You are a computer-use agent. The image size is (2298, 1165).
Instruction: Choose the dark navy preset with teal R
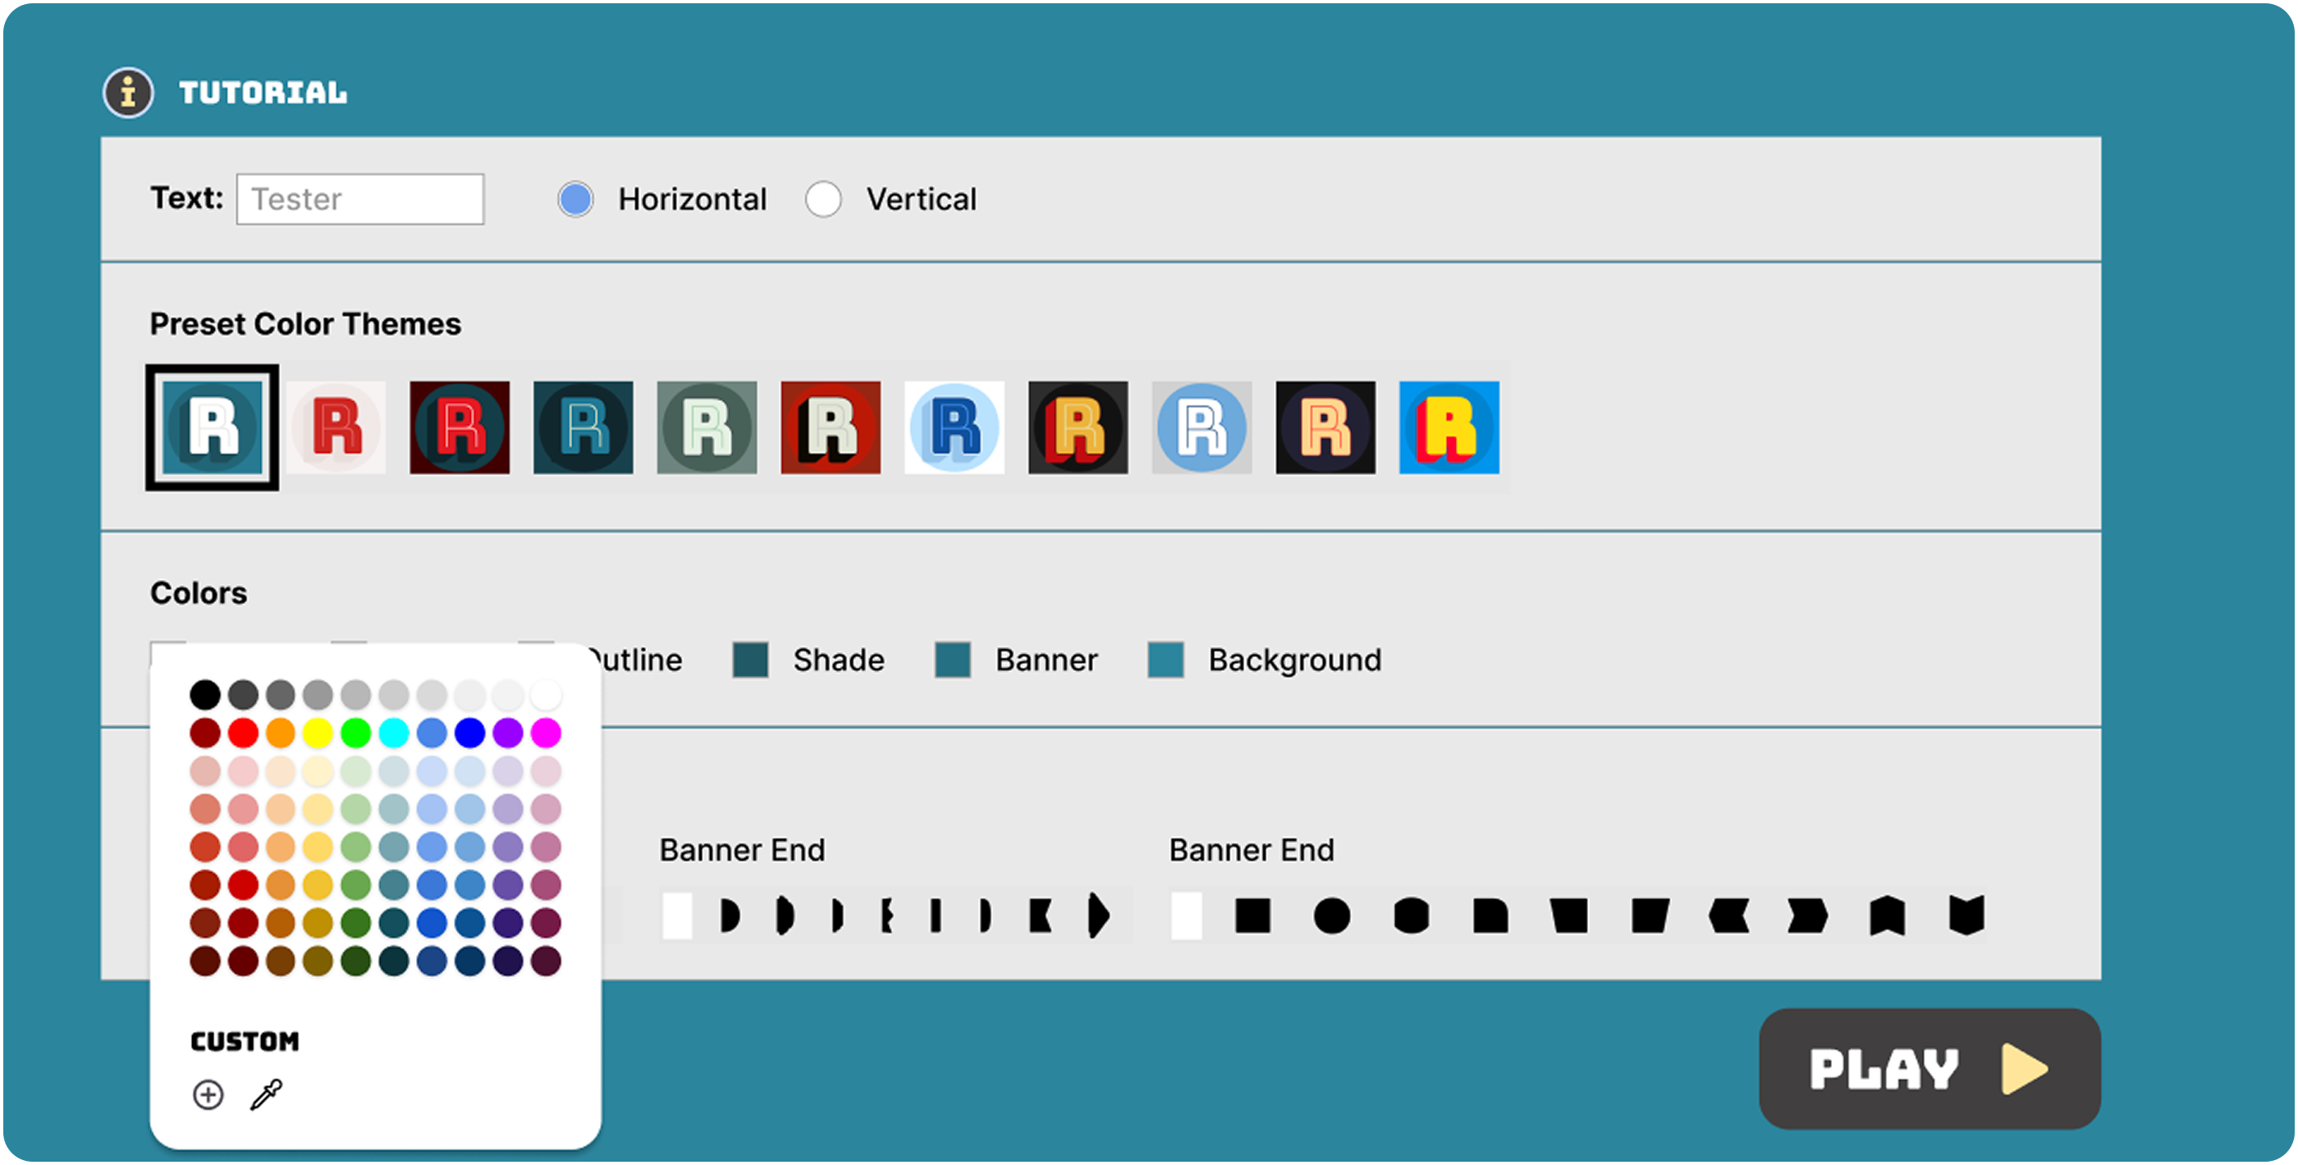pos(584,427)
